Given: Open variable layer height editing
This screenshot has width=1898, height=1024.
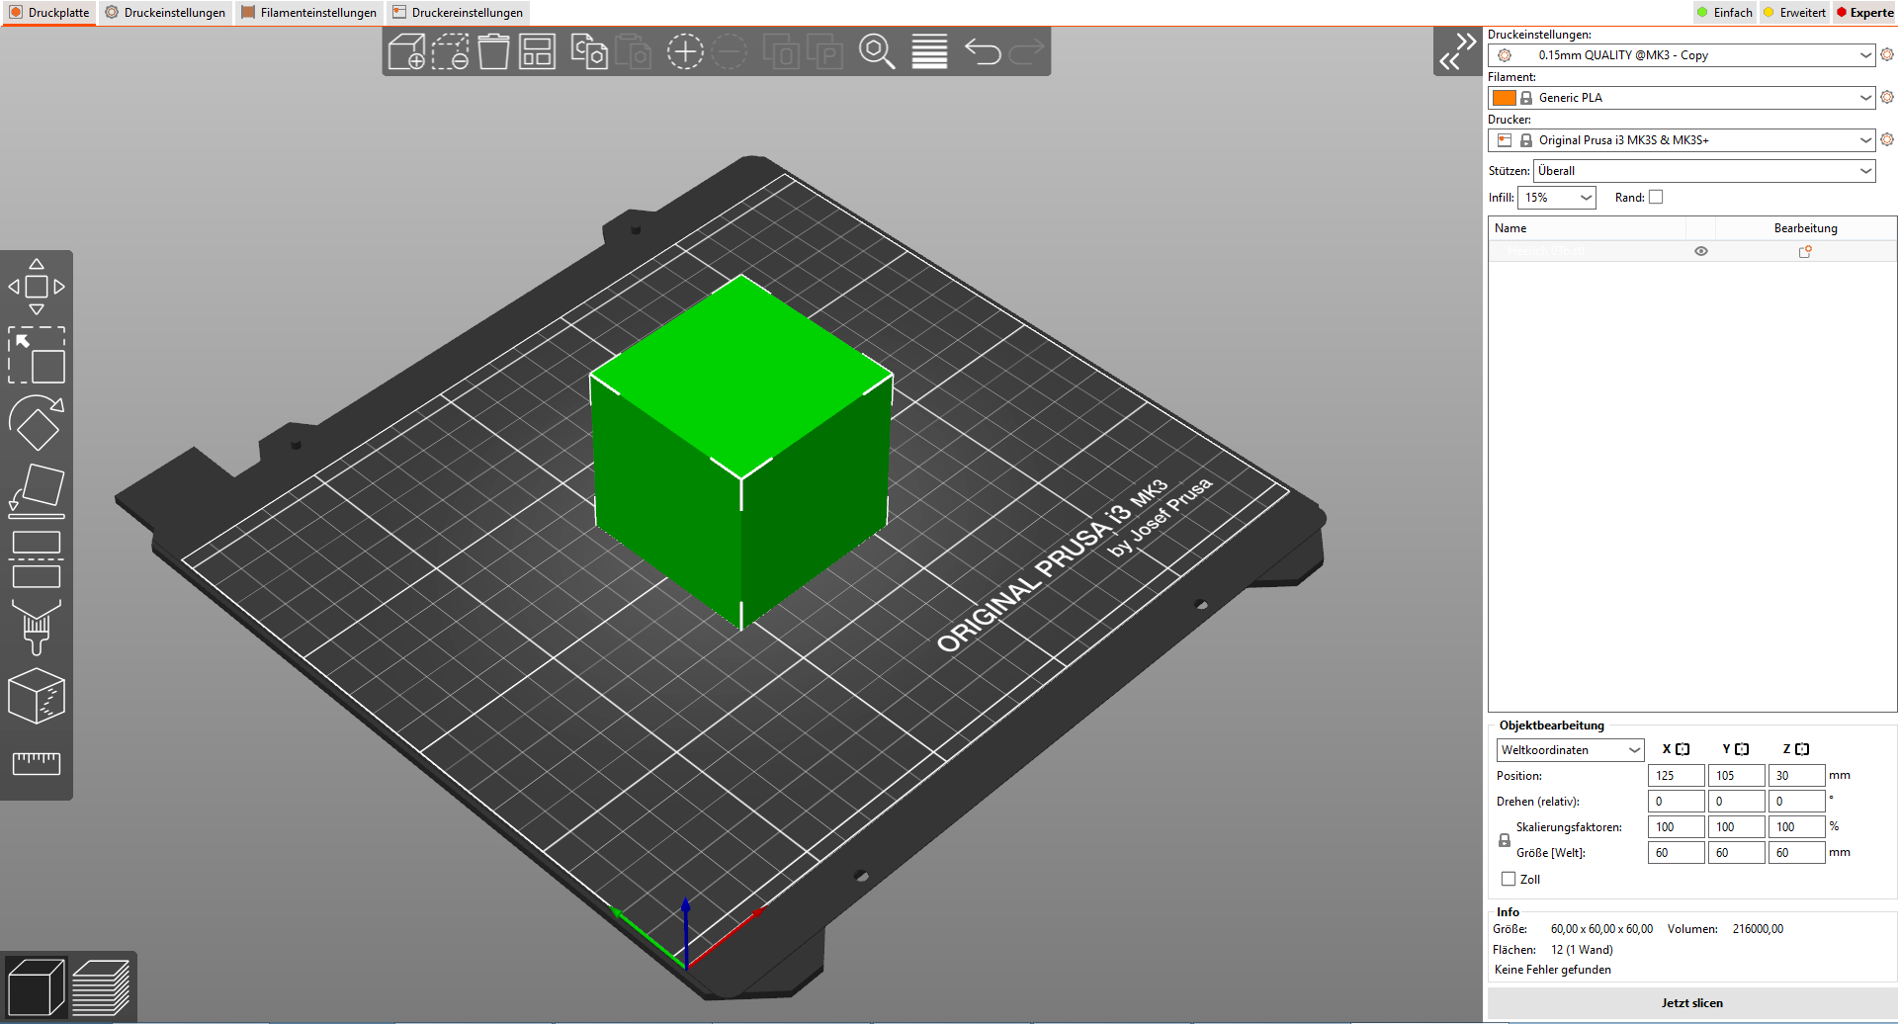Looking at the screenshot, I should coord(929,51).
